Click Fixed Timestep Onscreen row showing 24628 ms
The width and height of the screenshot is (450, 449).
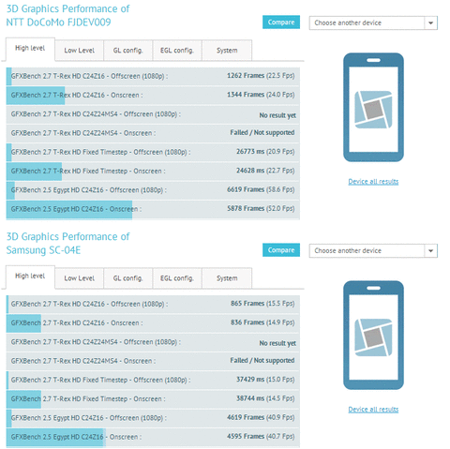pyautogui.click(x=153, y=172)
